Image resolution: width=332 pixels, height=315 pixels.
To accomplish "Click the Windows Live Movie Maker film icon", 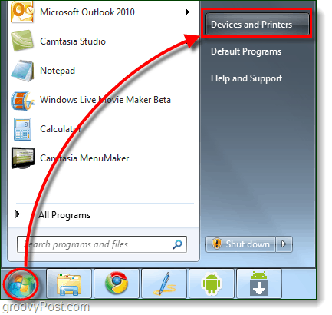I will point(22,101).
